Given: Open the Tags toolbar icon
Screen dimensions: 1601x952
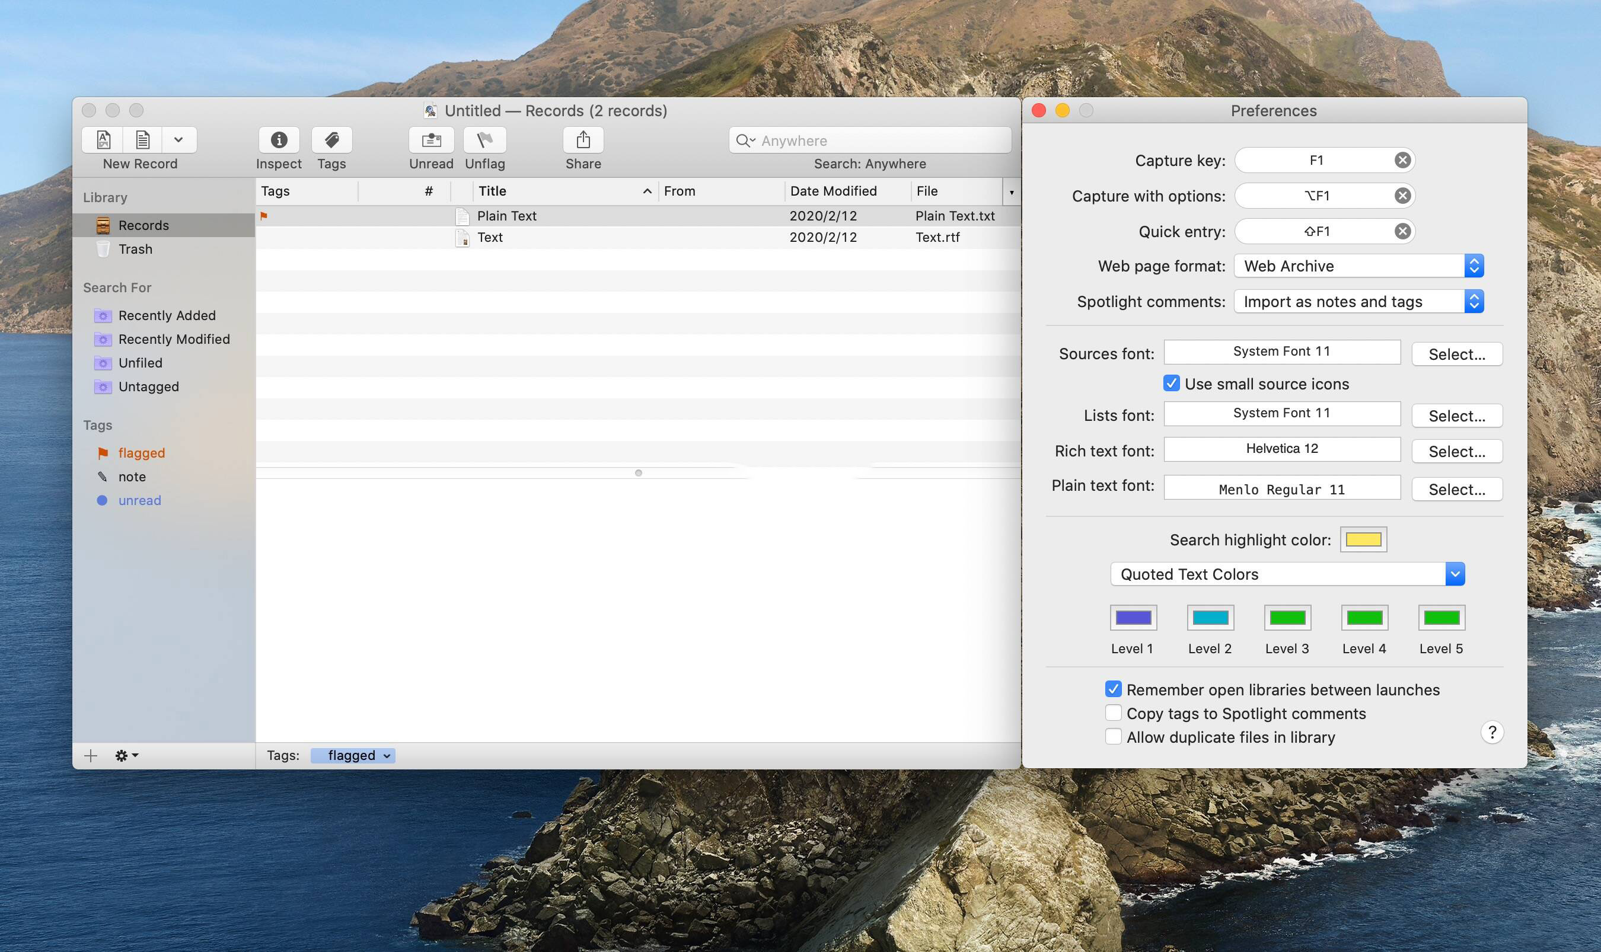Looking at the screenshot, I should coord(331,140).
